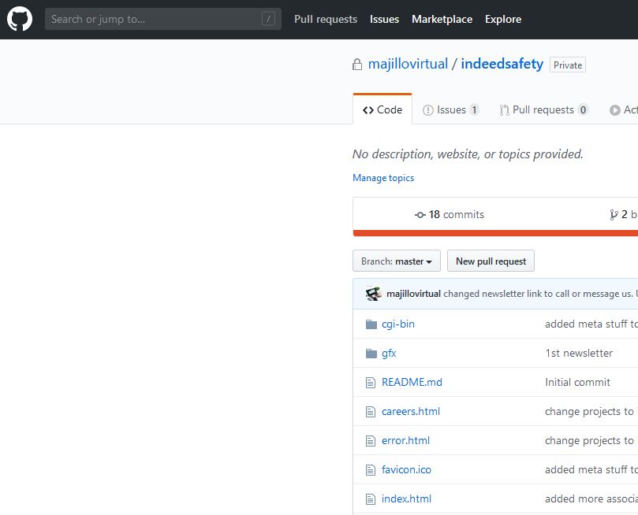This screenshot has width=638, height=515.
Task: Click the New pull request button
Action: pos(491,261)
